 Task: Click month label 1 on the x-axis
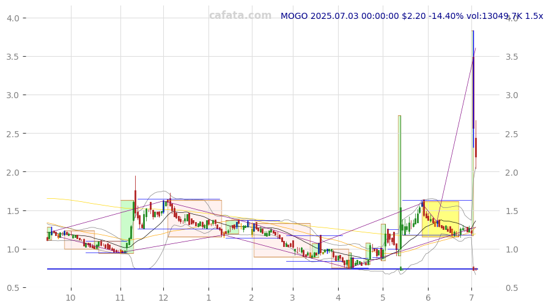click(208, 298)
